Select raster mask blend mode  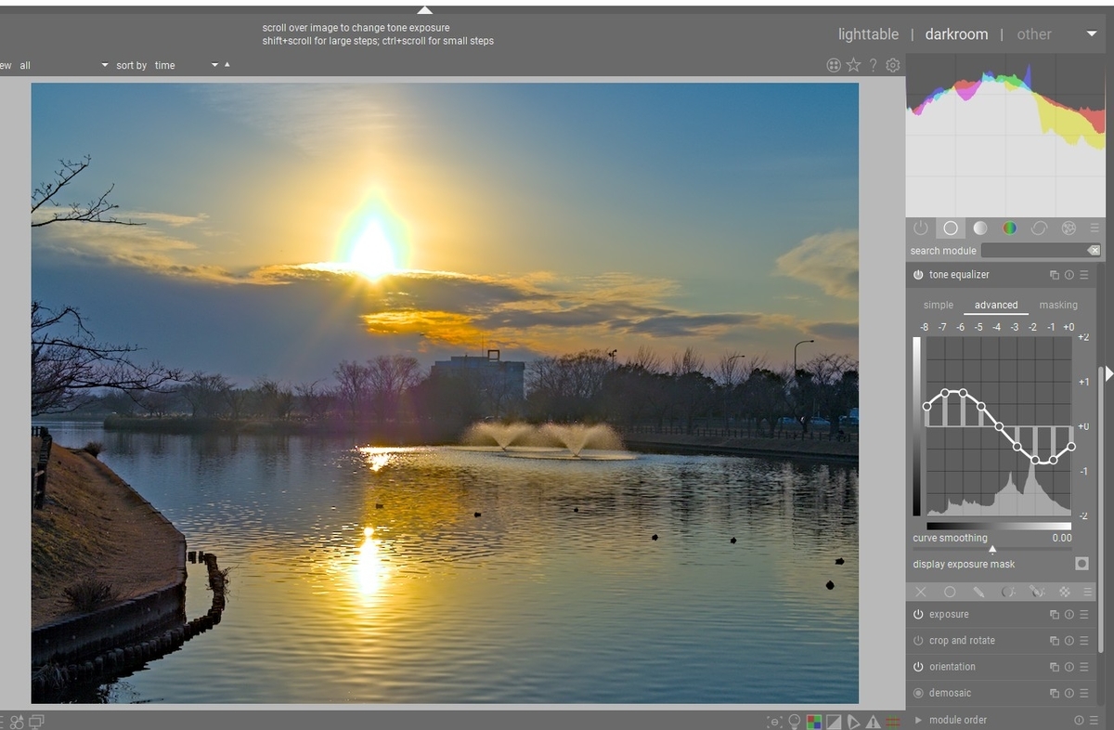coord(1065,592)
